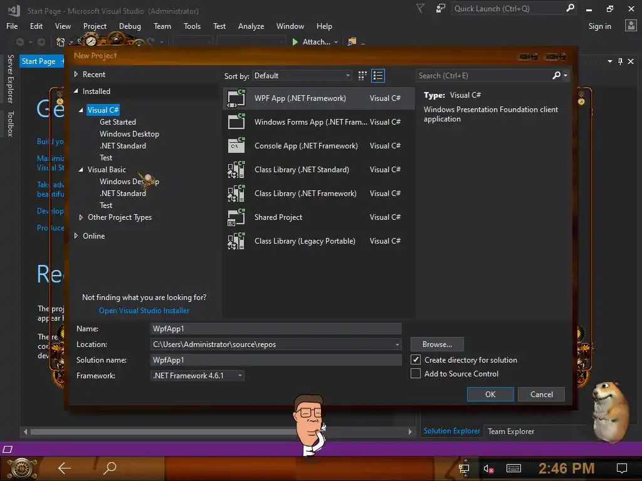The image size is (642, 481).
Task: Open the Sort by Default dropdown
Action: 302,76
